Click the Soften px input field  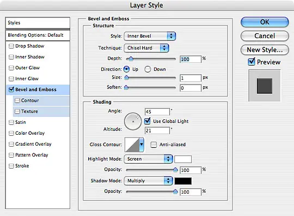[191, 88]
